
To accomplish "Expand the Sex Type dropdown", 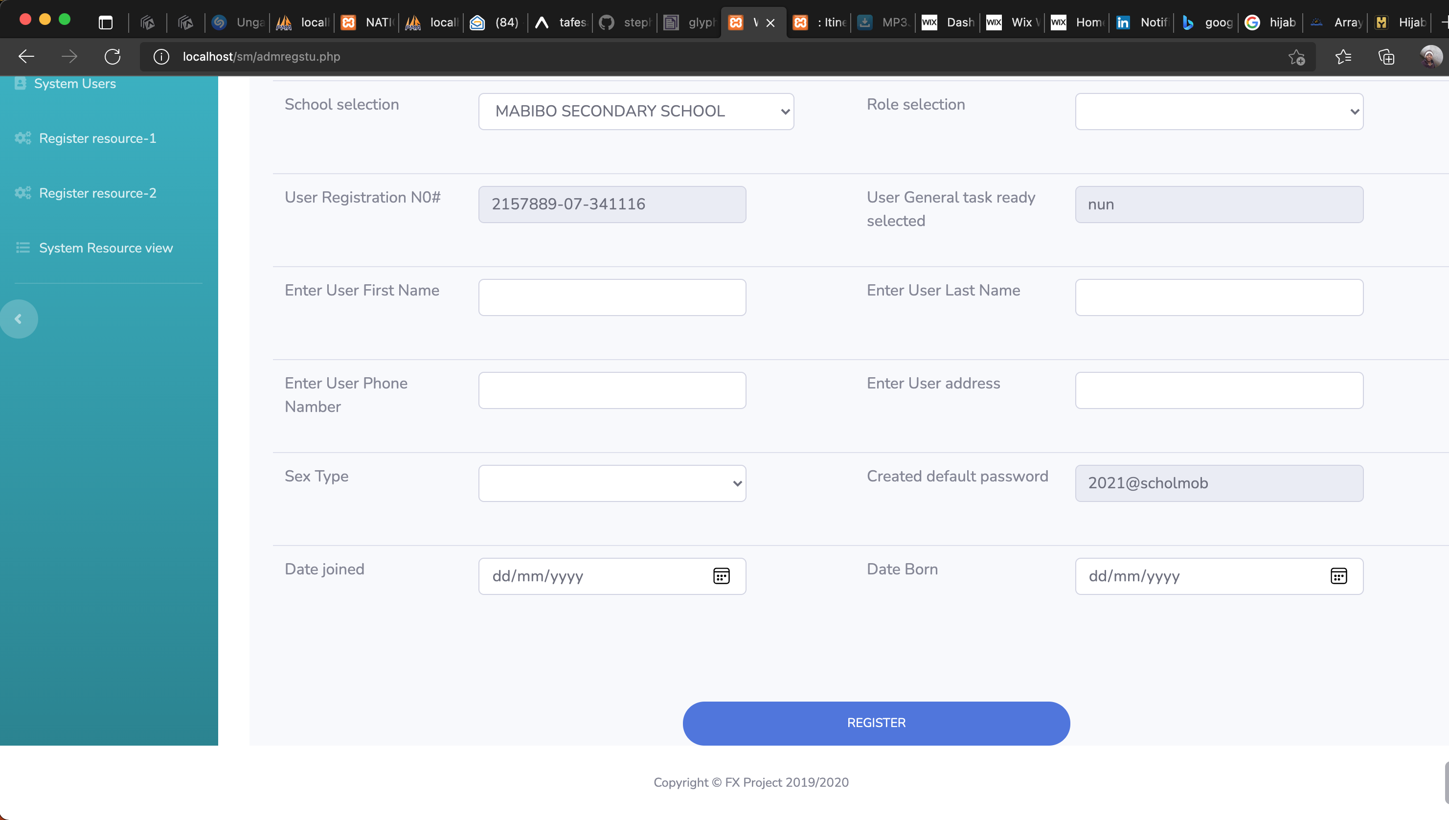I will click(x=612, y=482).
